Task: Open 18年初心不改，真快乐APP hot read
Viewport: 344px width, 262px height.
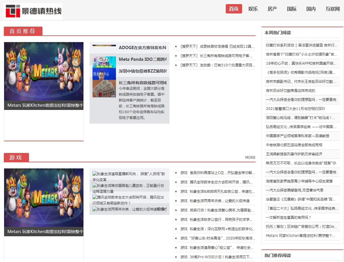Action: coord(301,63)
